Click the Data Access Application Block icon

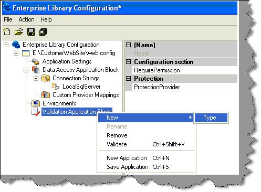36,70
